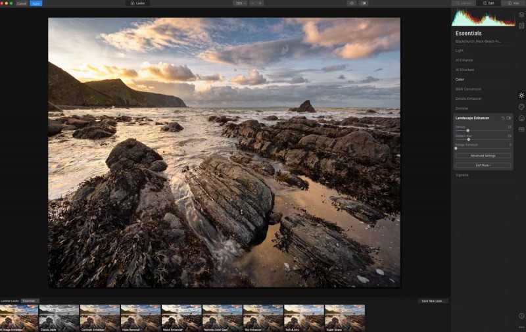
Task: Select the Essentials sun icon
Action: (x=521, y=95)
